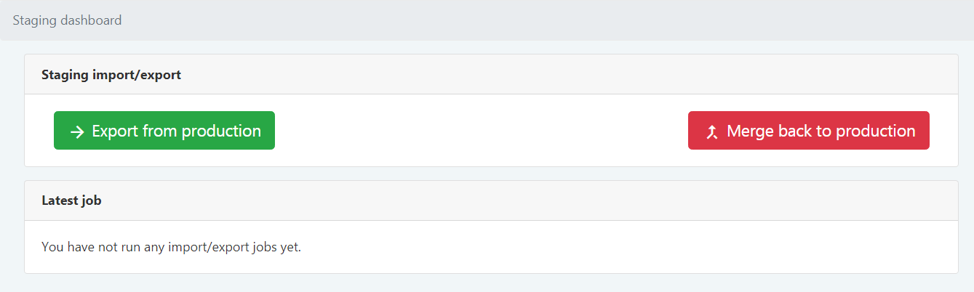
Task: Click the word 'production' on the red button
Action: [875, 131]
